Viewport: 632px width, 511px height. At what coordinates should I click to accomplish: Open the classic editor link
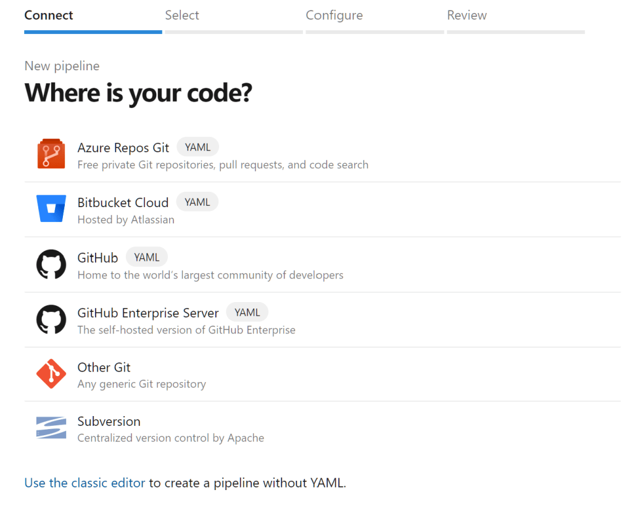(x=85, y=483)
